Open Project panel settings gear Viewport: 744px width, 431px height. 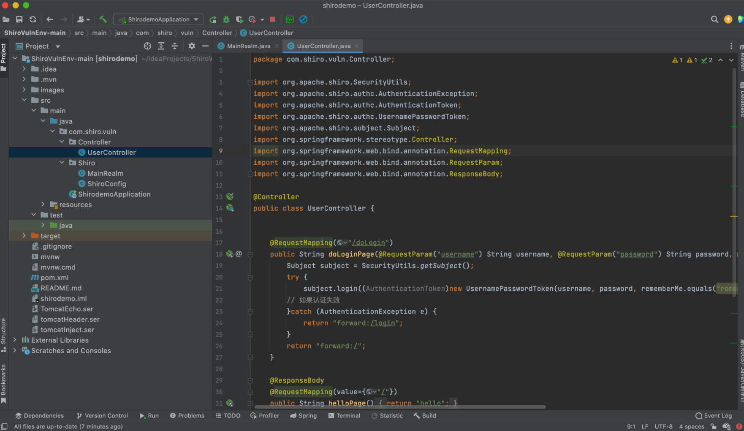(x=192, y=46)
